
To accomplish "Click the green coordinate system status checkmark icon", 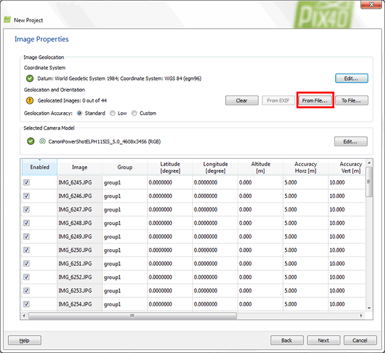I will pos(30,78).
